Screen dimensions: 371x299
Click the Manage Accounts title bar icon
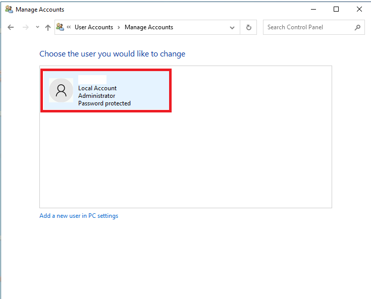point(9,10)
